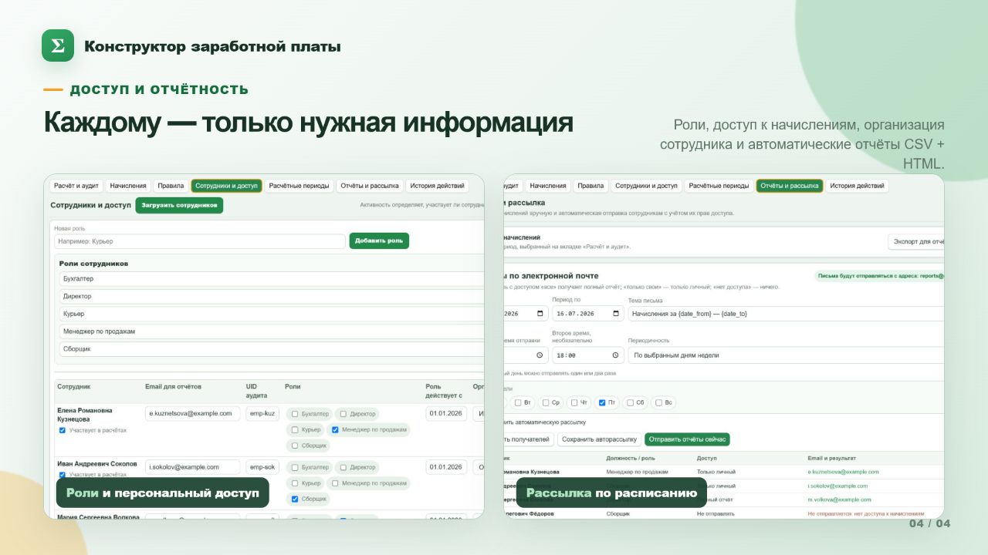Click the 'Курьер' role name field in roles list
The image size is (988, 555).
point(272,314)
